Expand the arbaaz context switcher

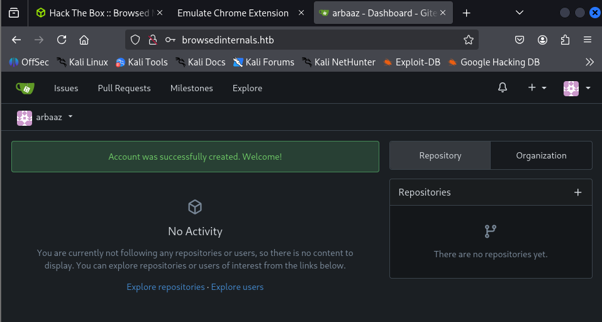pos(45,117)
